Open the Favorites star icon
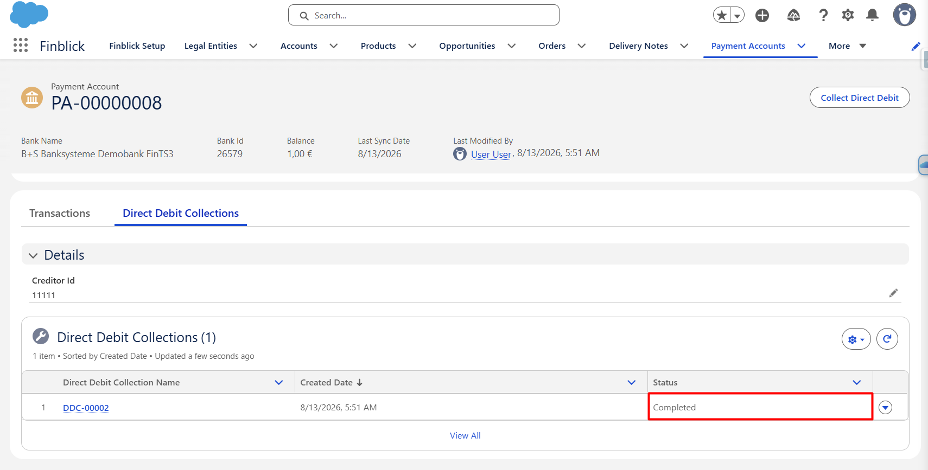The width and height of the screenshot is (928, 470). tap(722, 15)
